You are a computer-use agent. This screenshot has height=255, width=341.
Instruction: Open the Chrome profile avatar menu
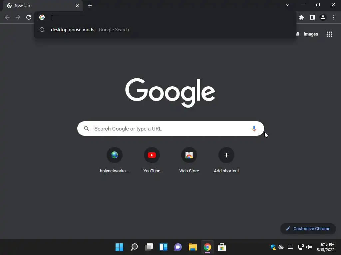[x=323, y=17]
